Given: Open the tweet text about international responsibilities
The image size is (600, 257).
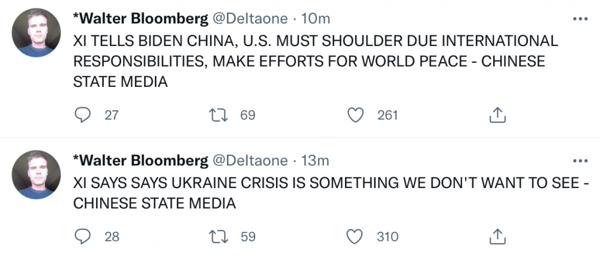Looking at the screenshot, I should pyautogui.click(x=300, y=62).
